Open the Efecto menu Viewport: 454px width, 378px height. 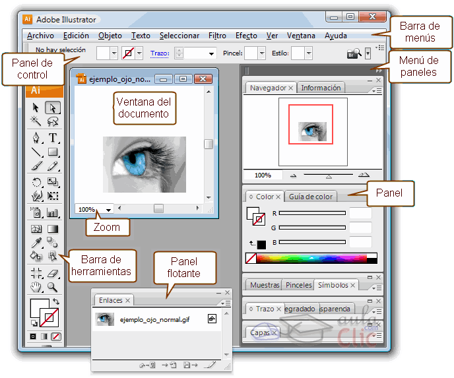tap(246, 36)
